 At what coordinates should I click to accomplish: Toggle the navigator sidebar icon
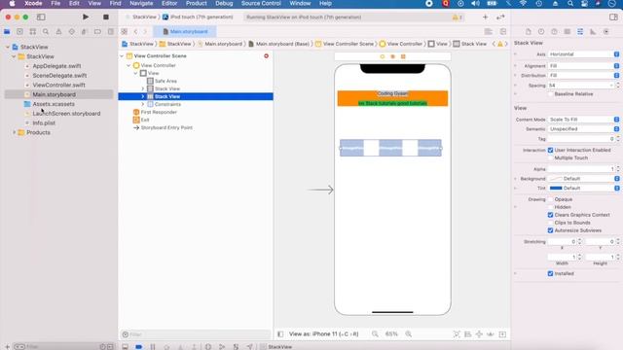pos(41,17)
